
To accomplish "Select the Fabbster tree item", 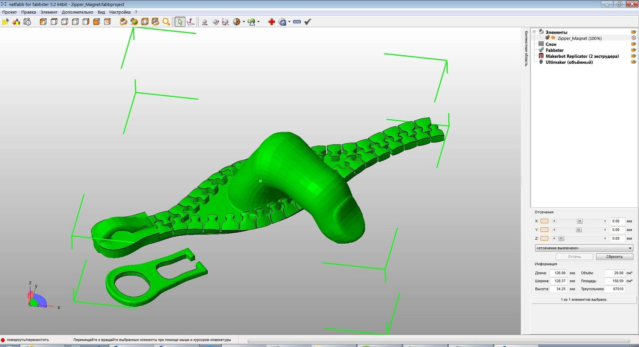I will 554,50.
